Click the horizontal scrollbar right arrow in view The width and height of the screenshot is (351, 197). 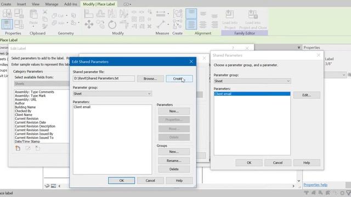tap(293, 186)
